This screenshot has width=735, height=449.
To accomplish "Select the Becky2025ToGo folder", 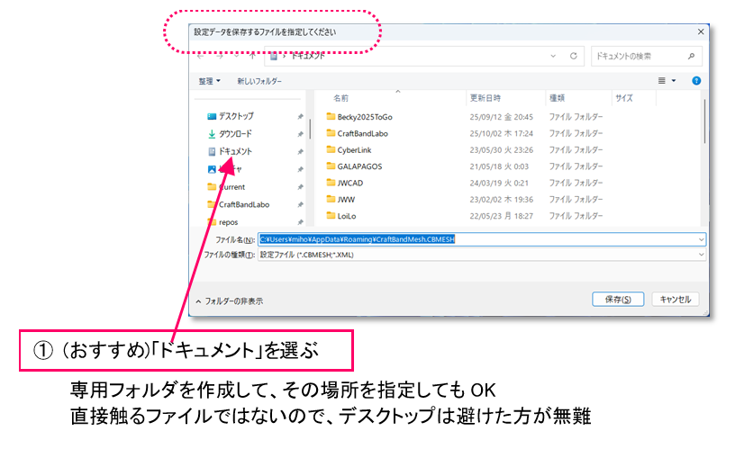I will tap(364, 116).
